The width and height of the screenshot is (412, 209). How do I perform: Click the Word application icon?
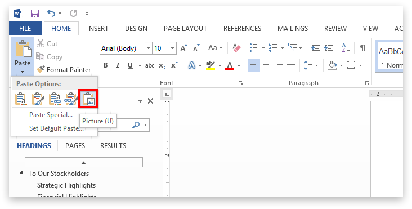tap(19, 14)
